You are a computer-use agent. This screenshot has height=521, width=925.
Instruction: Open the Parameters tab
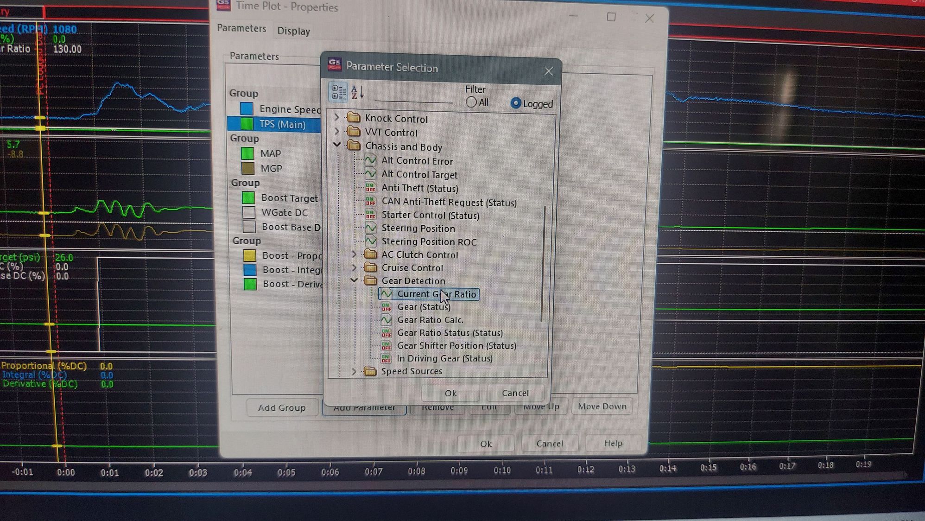(241, 28)
